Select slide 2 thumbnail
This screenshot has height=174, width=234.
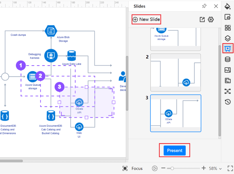(x=175, y=73)
